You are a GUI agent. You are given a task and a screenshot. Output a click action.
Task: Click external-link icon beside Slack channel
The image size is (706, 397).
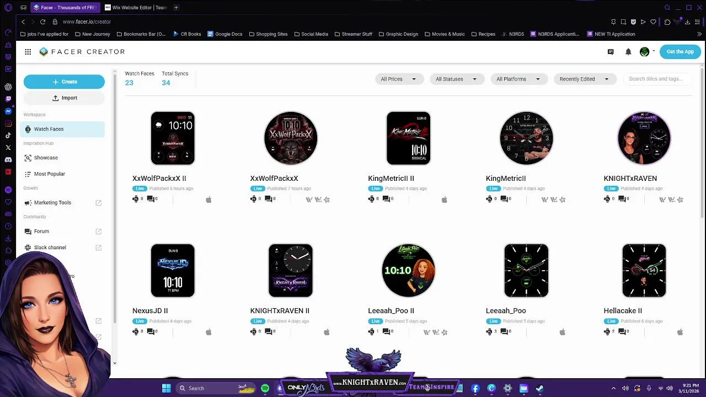[x=99, y=248]
